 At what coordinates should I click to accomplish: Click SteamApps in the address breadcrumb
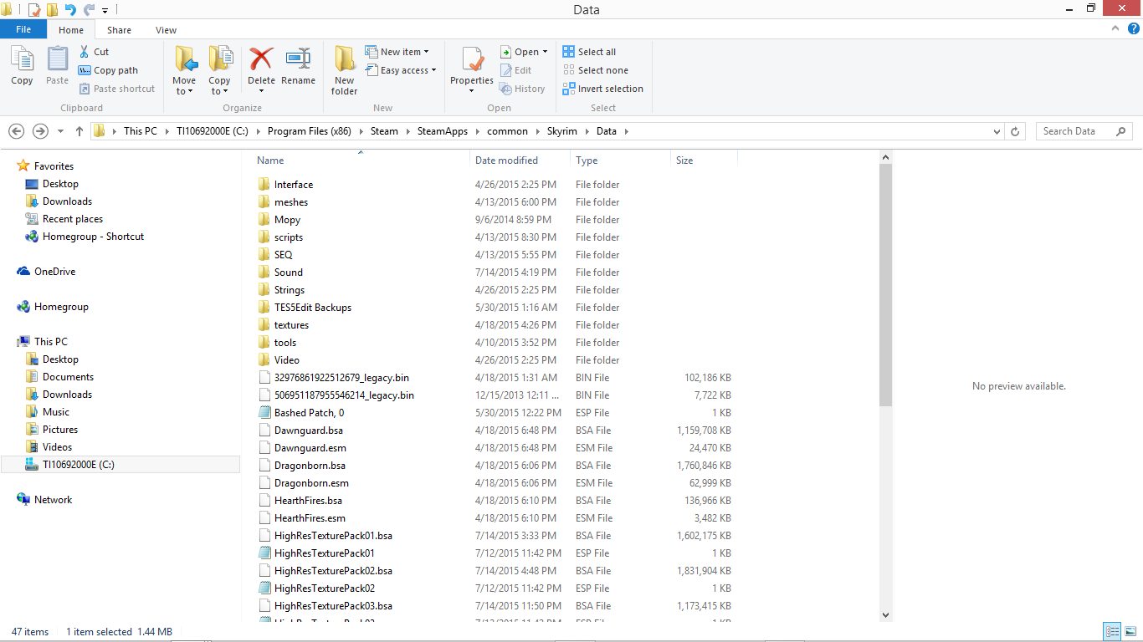(x=442, y=131)
